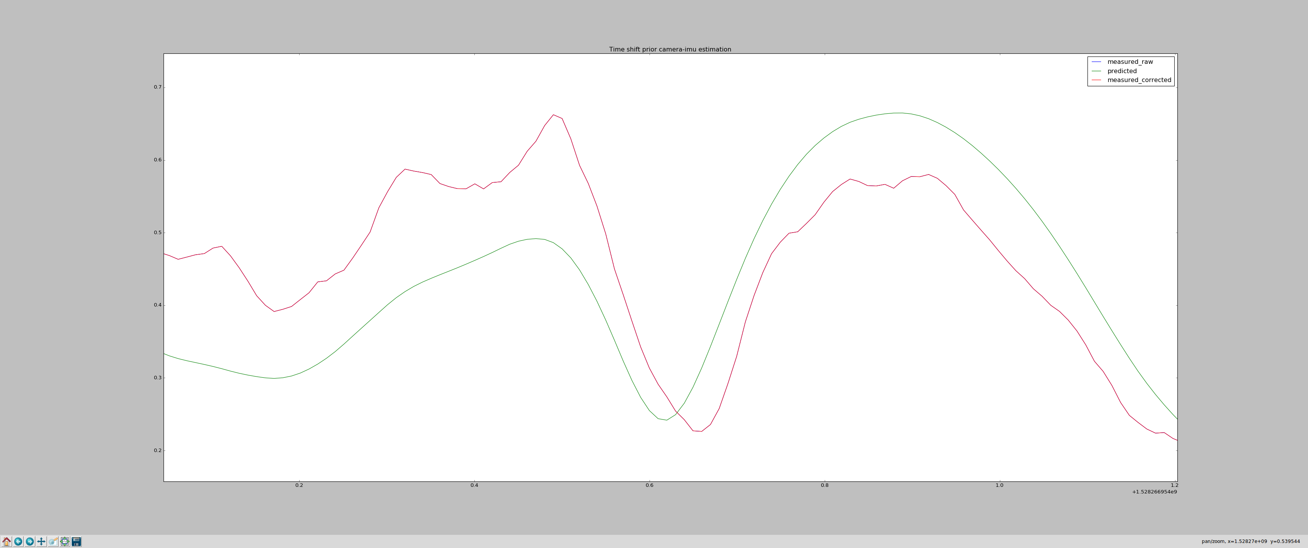Go back to previous view with left arrow icon

(x=18, y=541)
